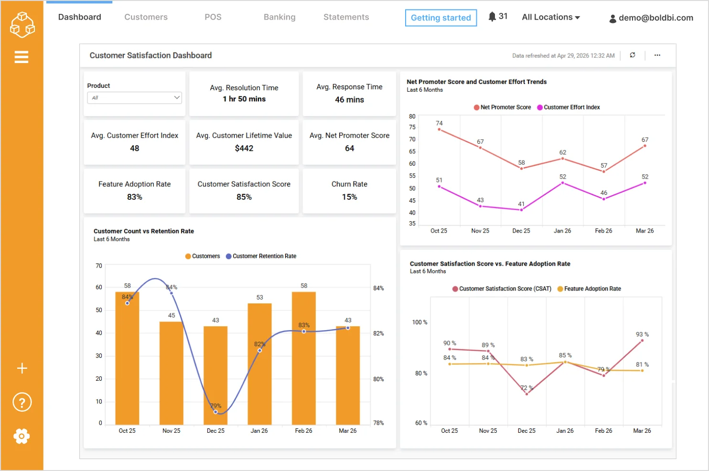Click the dashboard refresh icon
Viewport: 709px width, 471px height.
633,55
